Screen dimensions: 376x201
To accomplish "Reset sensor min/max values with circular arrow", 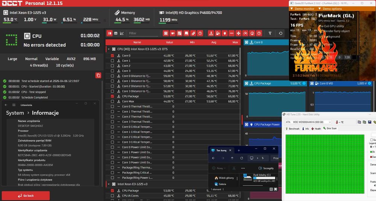I will tap(280, 33).
